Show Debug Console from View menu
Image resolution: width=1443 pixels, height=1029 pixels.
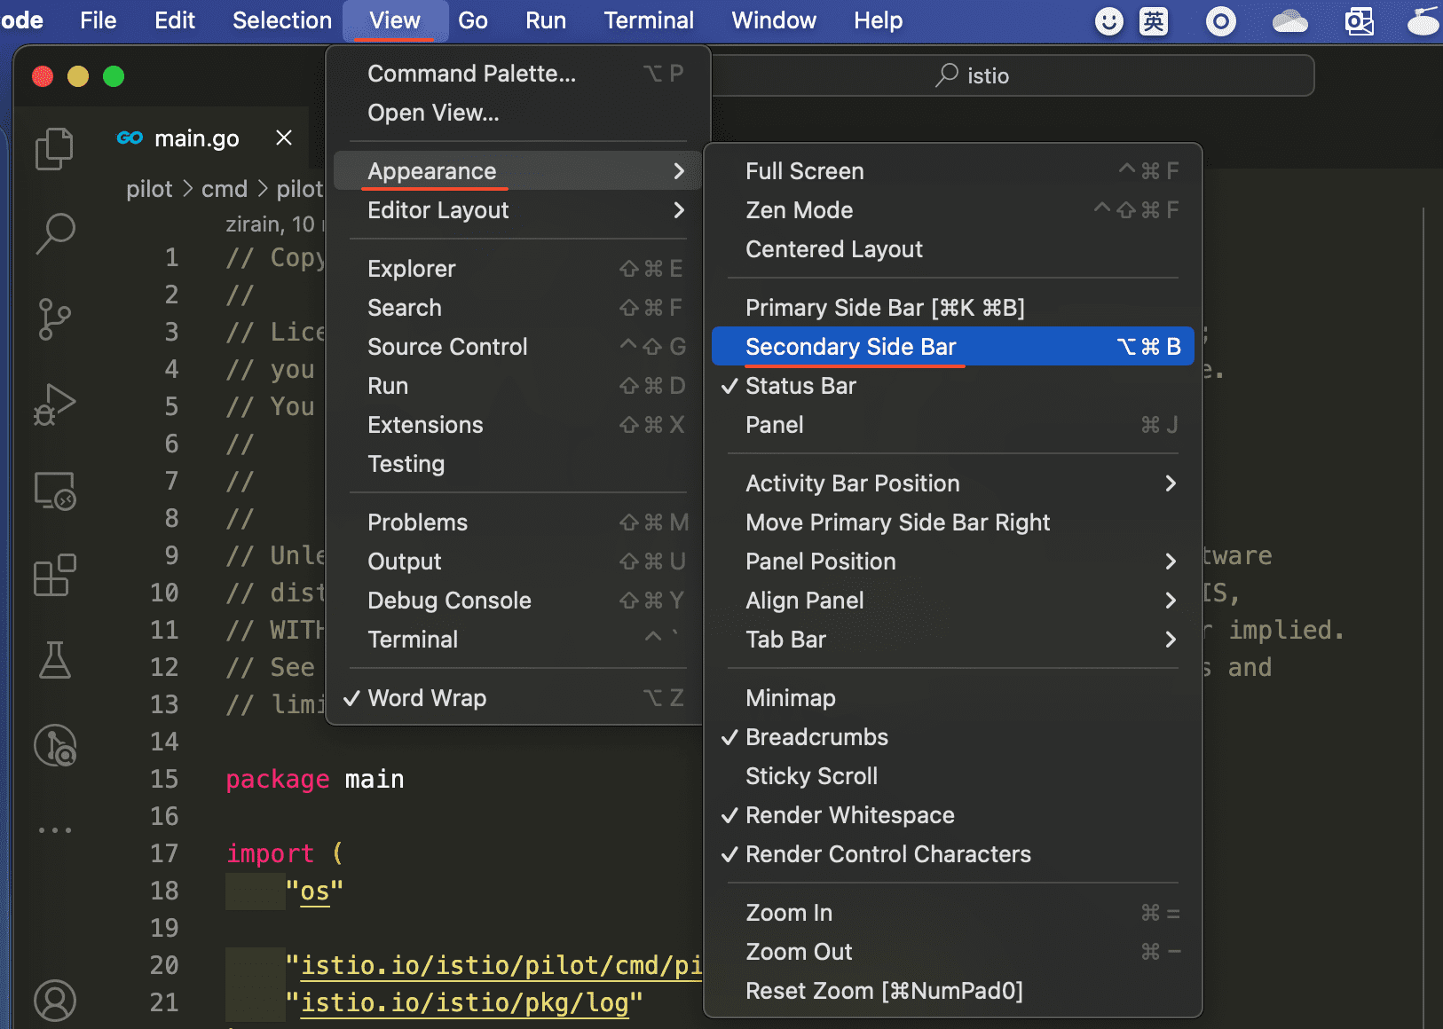pos(517,601)
